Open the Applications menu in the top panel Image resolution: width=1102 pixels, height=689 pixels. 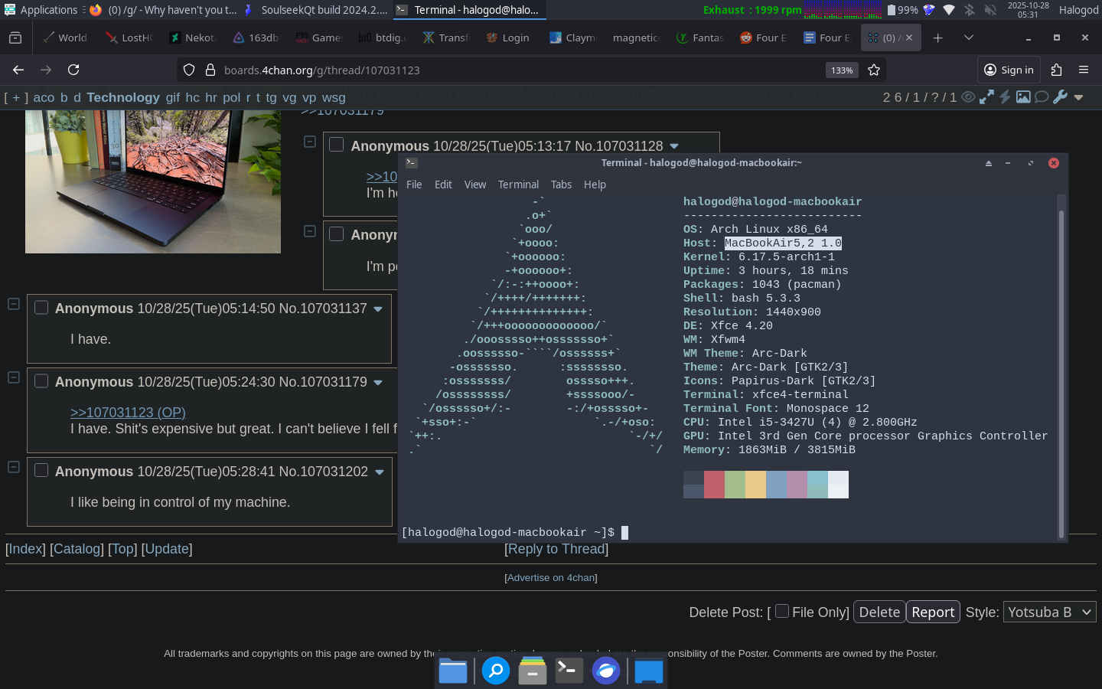coord(41,10)
